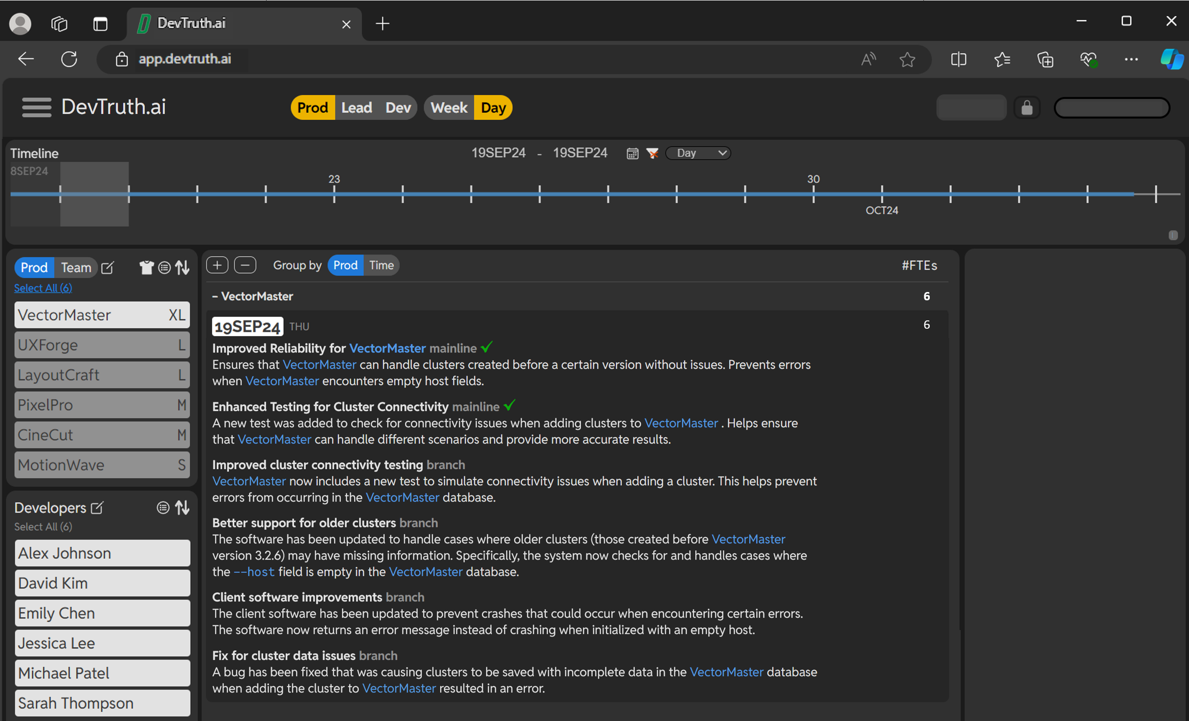Click the T-shirt size icon
Image resolution: width=1189 pixels, height=721 pixels.
(146, 268)
